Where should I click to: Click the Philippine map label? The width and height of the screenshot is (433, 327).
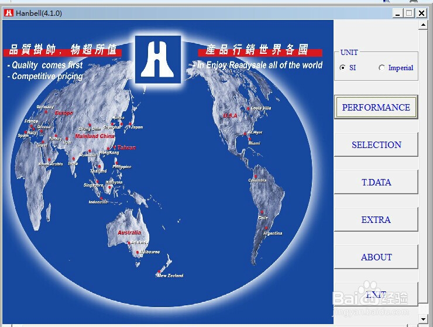[x=122, y=167]
